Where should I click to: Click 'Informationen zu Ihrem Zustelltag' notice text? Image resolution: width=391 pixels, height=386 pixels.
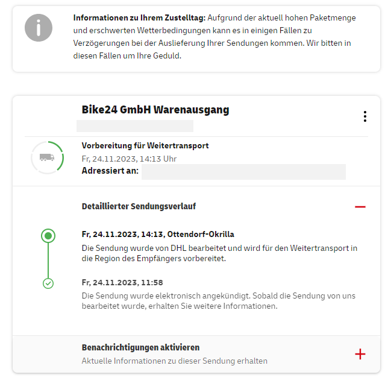[140, 18]
